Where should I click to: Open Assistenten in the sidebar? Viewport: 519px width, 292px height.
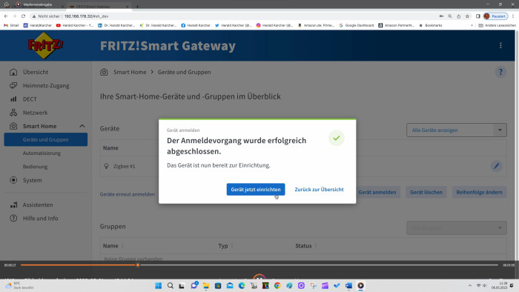pyautogui.click(x=38, y=205)
